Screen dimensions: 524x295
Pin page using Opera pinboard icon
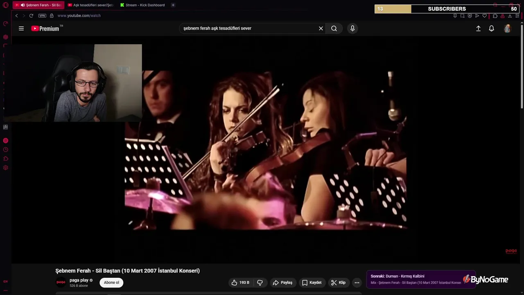click(455, 16)
